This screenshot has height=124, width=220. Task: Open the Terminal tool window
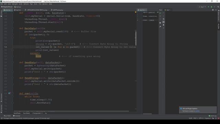click(16, 116)
